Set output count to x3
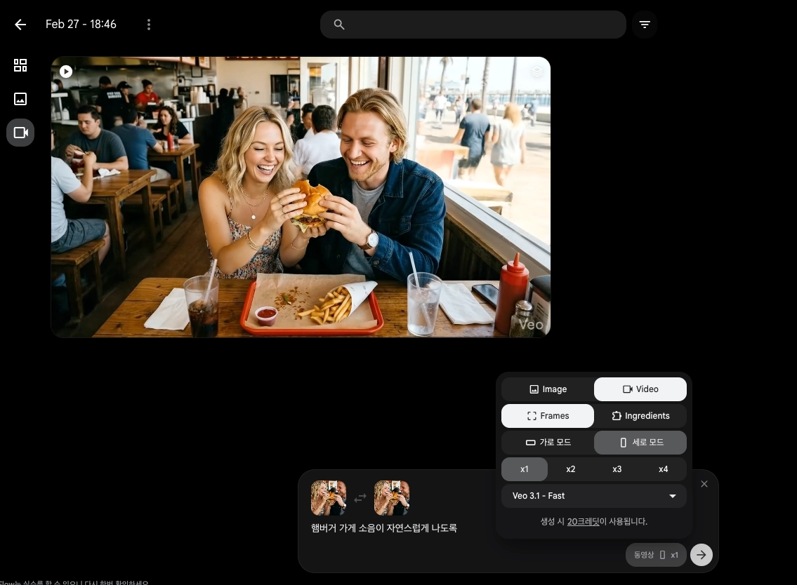The height and width of the screenshot is (585, 797). point(617,469)
